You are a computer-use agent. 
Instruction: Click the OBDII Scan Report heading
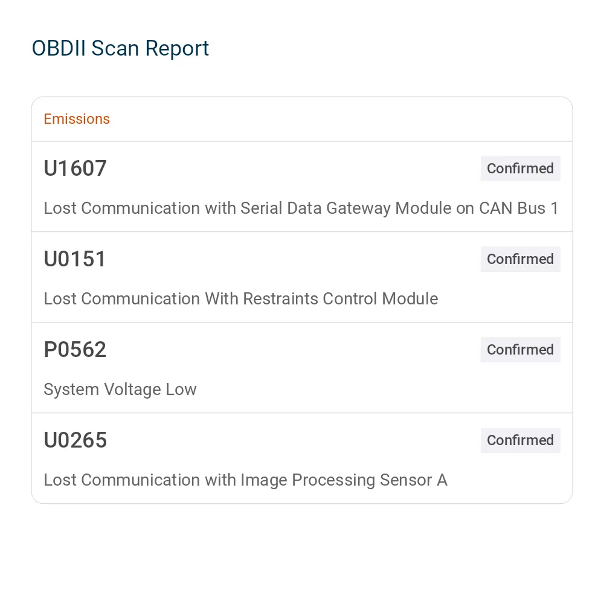120,48
